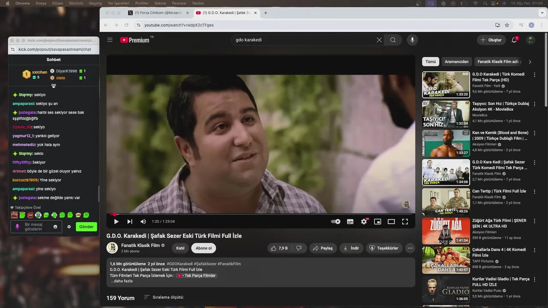
Task: Select the Aramanızdan filter chip
Action: 456,62
